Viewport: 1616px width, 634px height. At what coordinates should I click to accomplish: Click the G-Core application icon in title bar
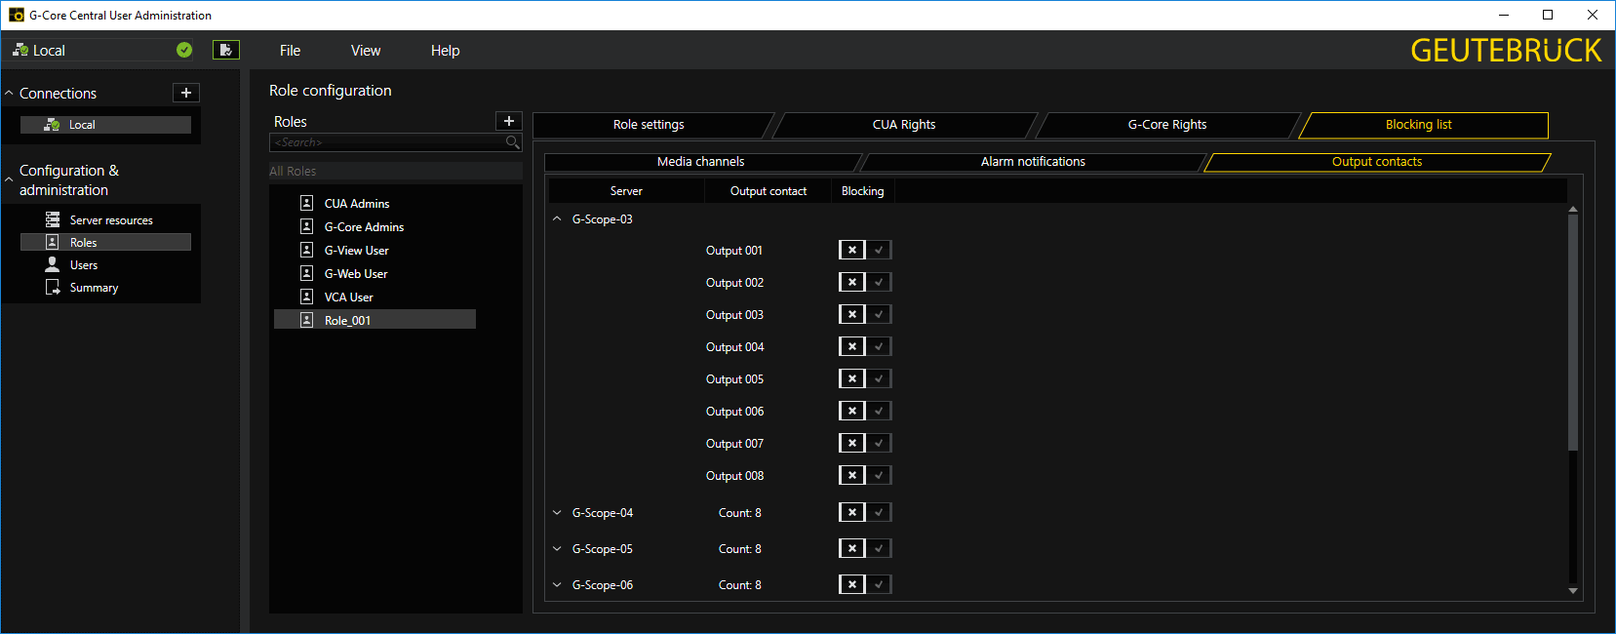coord(16,15)
